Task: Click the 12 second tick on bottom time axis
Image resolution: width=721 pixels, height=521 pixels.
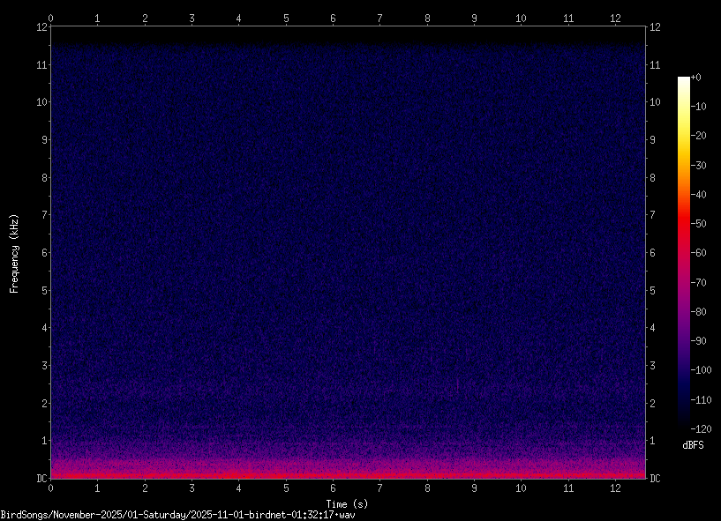Action: coord(615,488)
